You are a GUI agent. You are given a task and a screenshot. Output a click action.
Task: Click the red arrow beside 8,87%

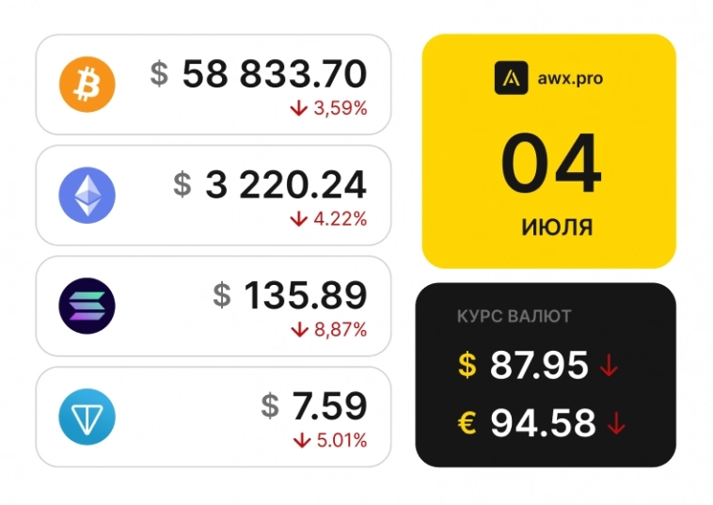(300, 329)
